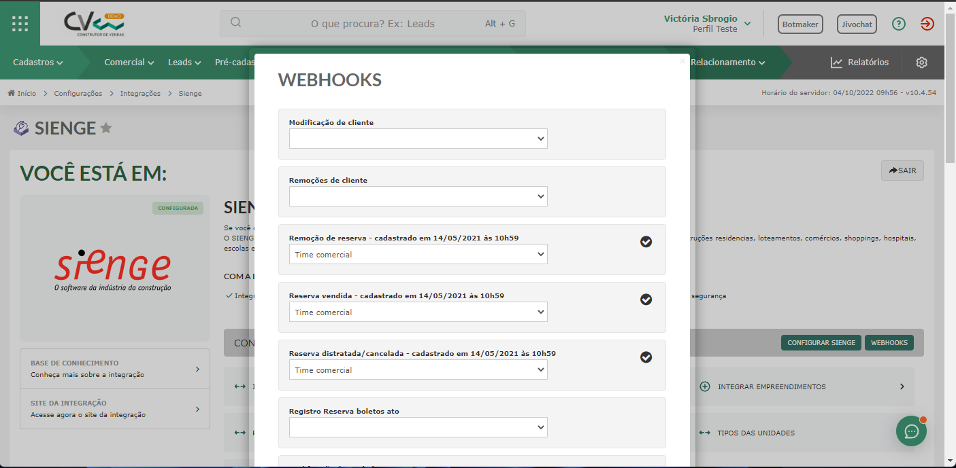
Task: Expand the Leads menu
Action: (184, 62)
